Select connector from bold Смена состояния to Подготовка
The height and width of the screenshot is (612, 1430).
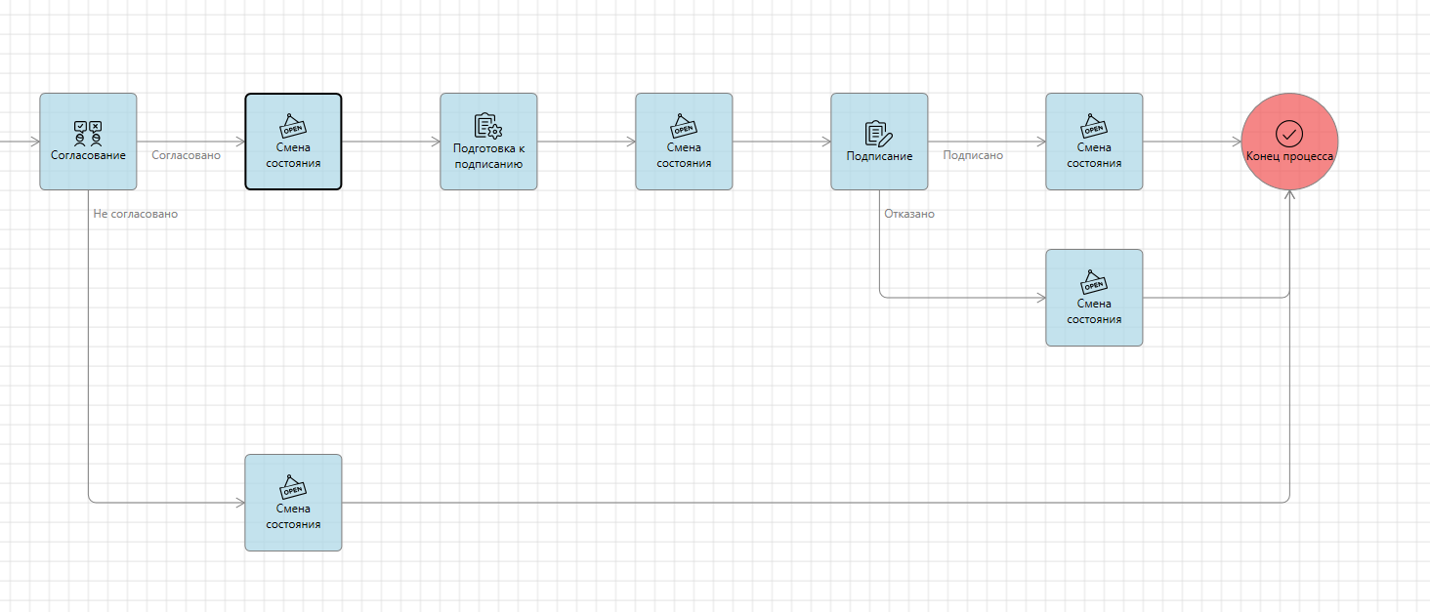391,142
